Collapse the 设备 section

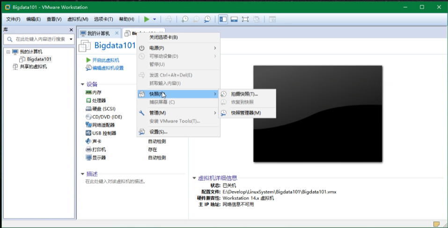click(x=82, y=85)
